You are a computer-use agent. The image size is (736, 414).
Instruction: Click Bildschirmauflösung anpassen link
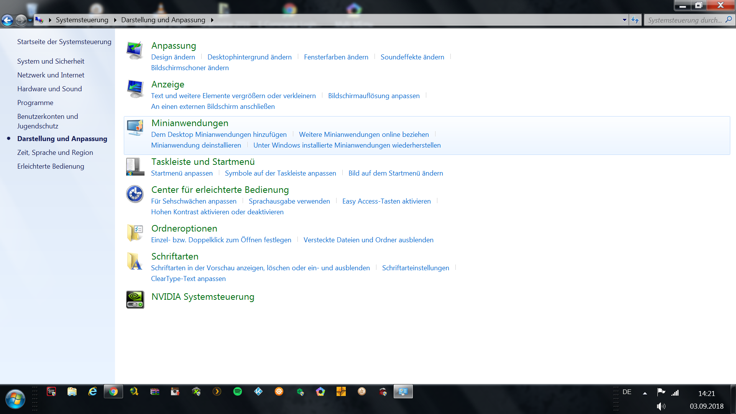tap(374, 96)
